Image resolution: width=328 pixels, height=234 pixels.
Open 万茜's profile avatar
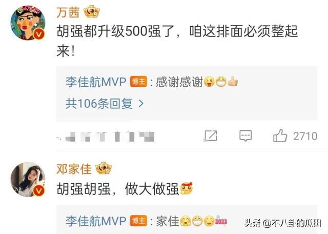point(28,23)
